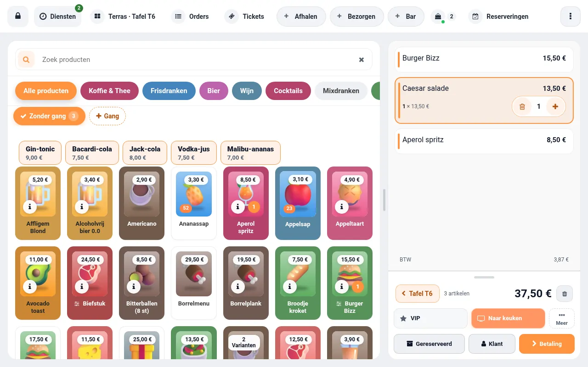Add the Americano tile to the order
This screenshot has width=588, height=367.
click(141, 203)
